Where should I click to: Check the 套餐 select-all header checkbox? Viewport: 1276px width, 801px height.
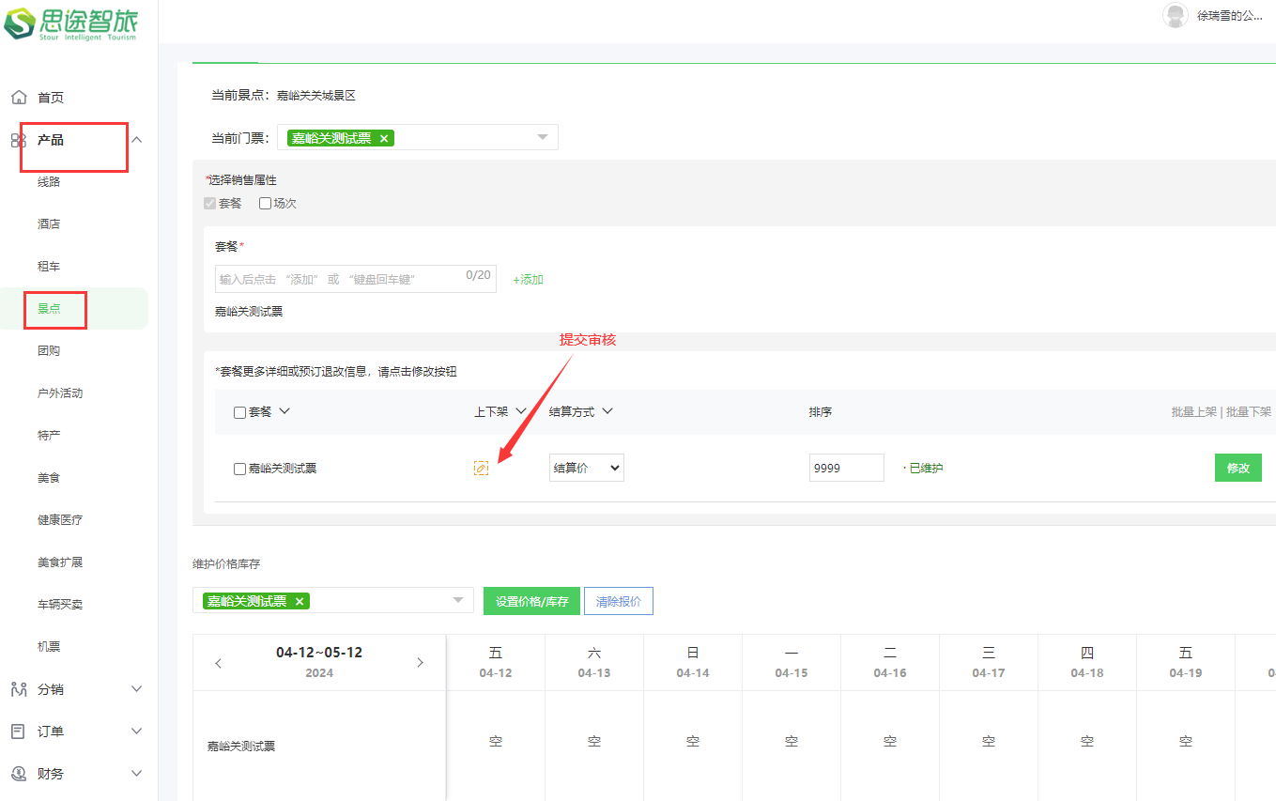(239, 412)
